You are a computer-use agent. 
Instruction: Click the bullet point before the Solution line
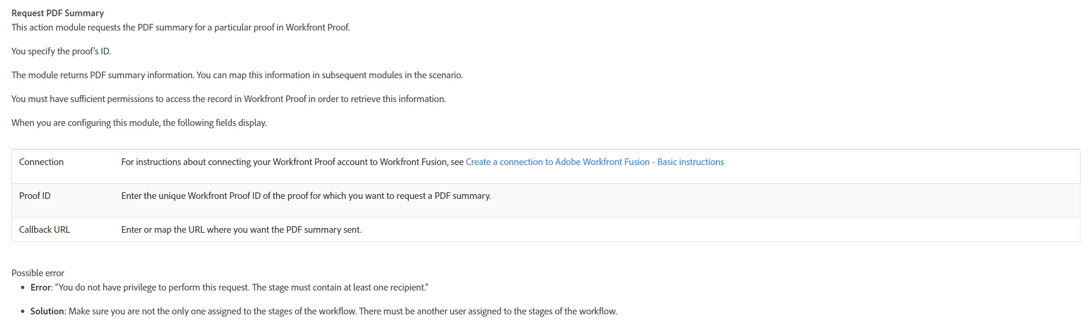(23, 312)
